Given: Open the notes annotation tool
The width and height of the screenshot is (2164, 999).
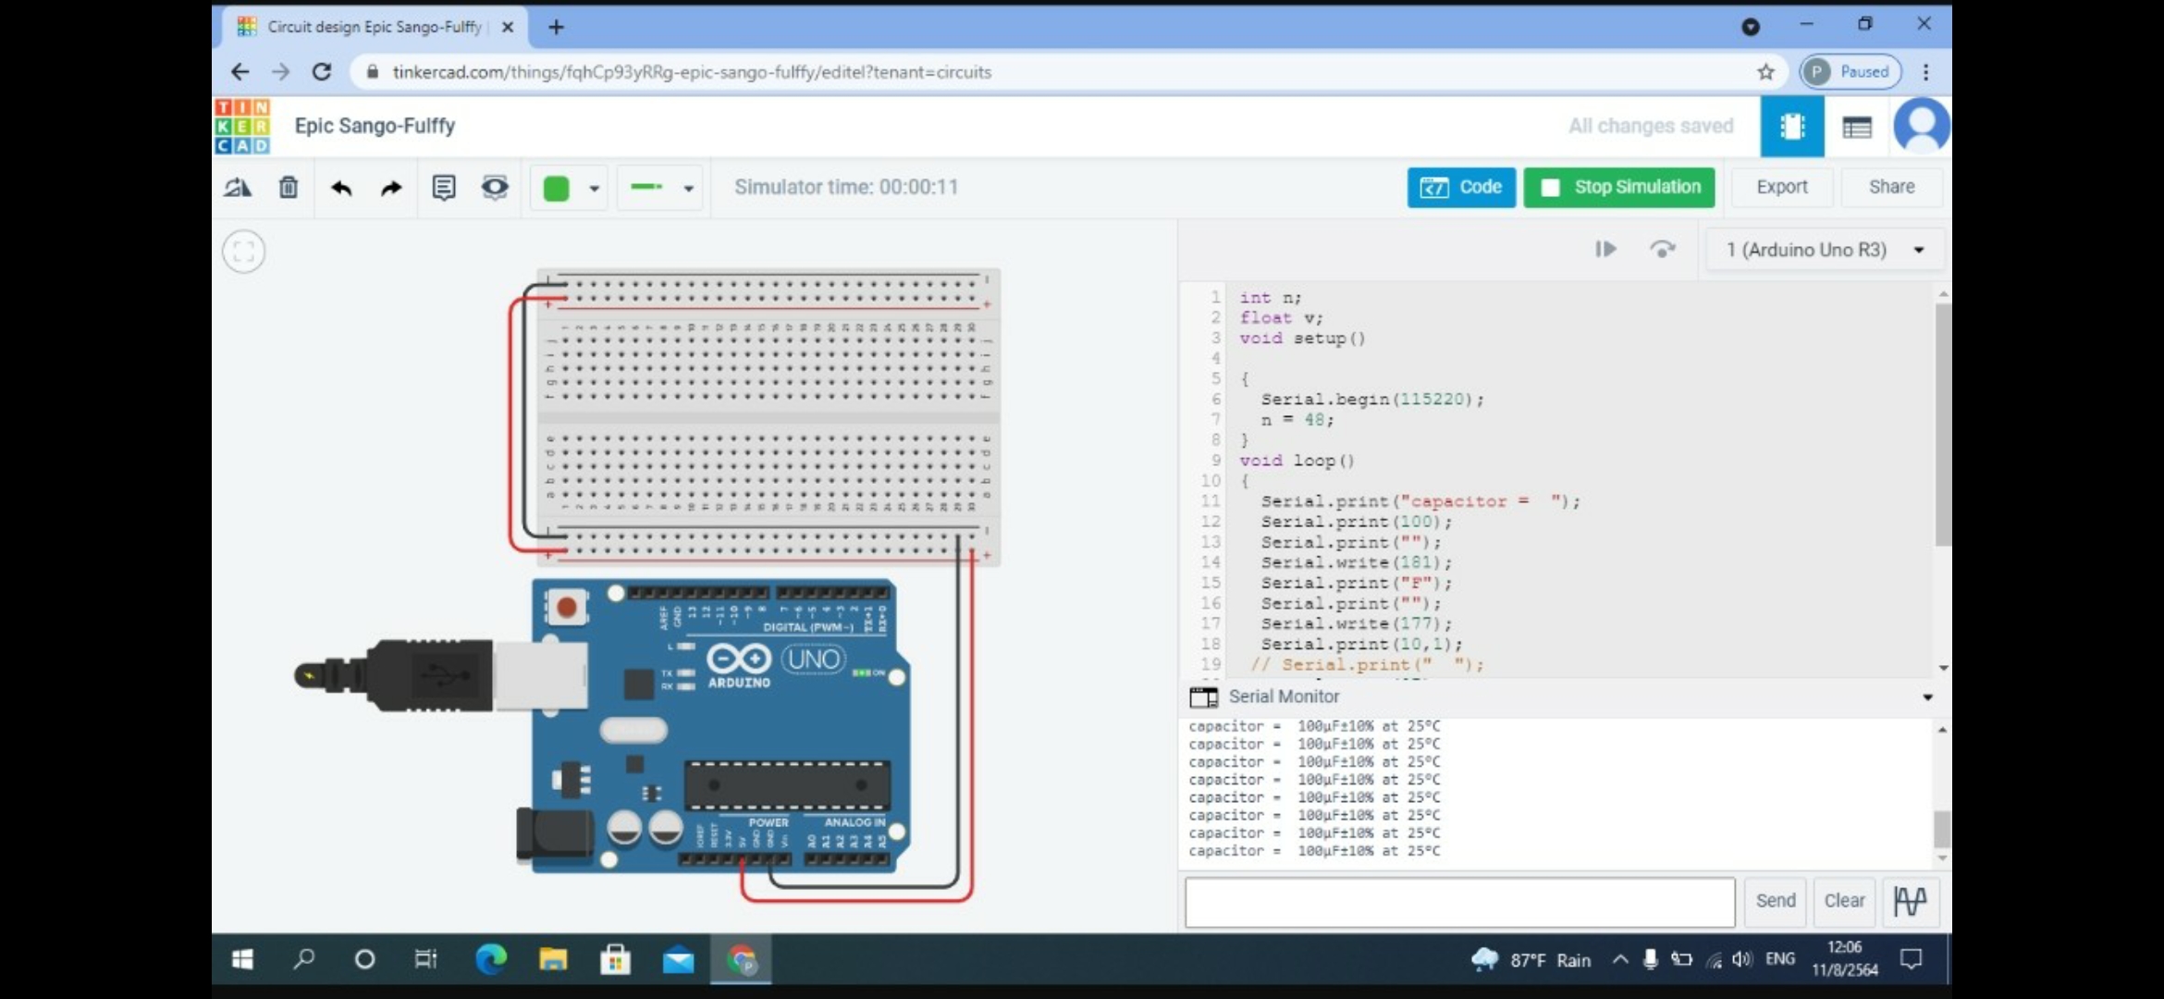Looking at the screenshot, I should pyautogui.click(x=444, y=188).
